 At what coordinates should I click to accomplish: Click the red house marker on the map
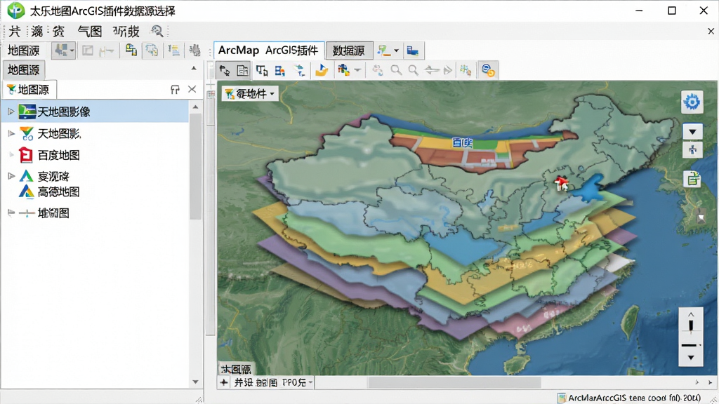(x=561, y=183)
